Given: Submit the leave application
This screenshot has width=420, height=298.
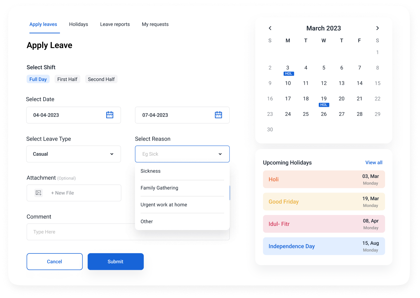Looking at the screenshot, I should (x=116, y=262).
